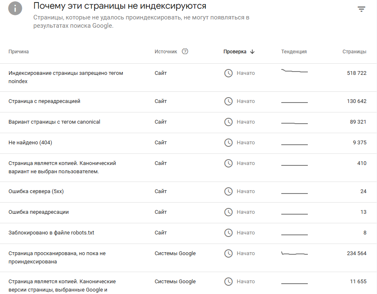Open Страница с переадресацией row

[44, 101]
